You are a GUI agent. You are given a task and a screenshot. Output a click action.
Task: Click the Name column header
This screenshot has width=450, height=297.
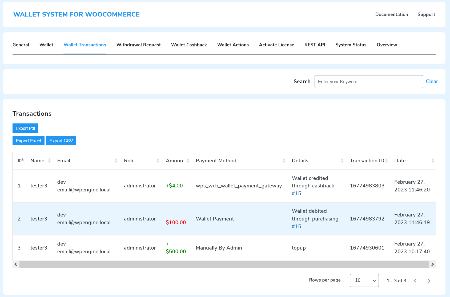37,160
